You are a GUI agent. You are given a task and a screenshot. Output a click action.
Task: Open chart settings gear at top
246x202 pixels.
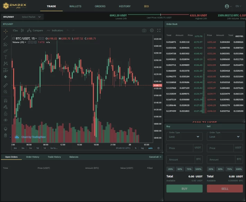(x=152, y=30)
